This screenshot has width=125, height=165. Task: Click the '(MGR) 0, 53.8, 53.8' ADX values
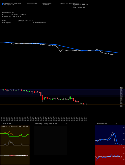[25, 20]
